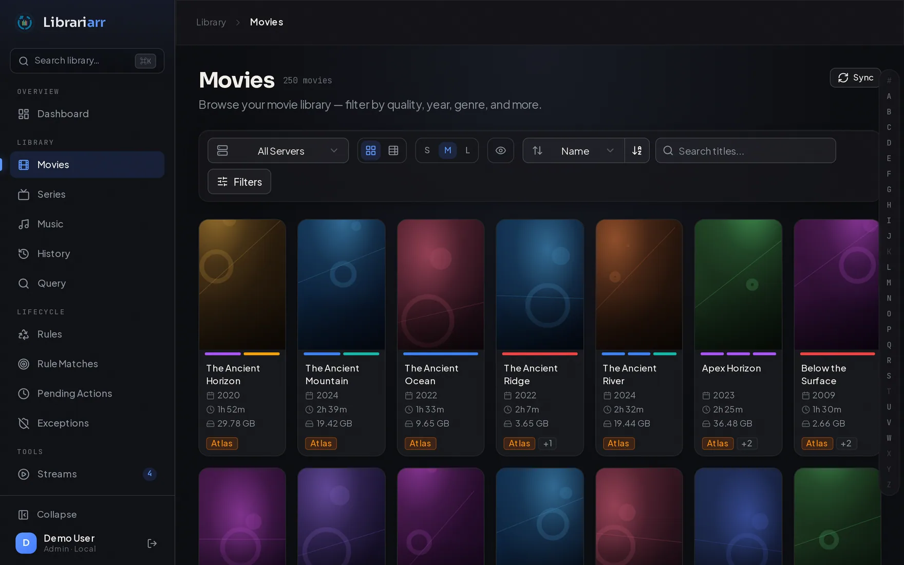
Task: Expand +2 servers on Apex Horizon
Action: coord(746,443)
